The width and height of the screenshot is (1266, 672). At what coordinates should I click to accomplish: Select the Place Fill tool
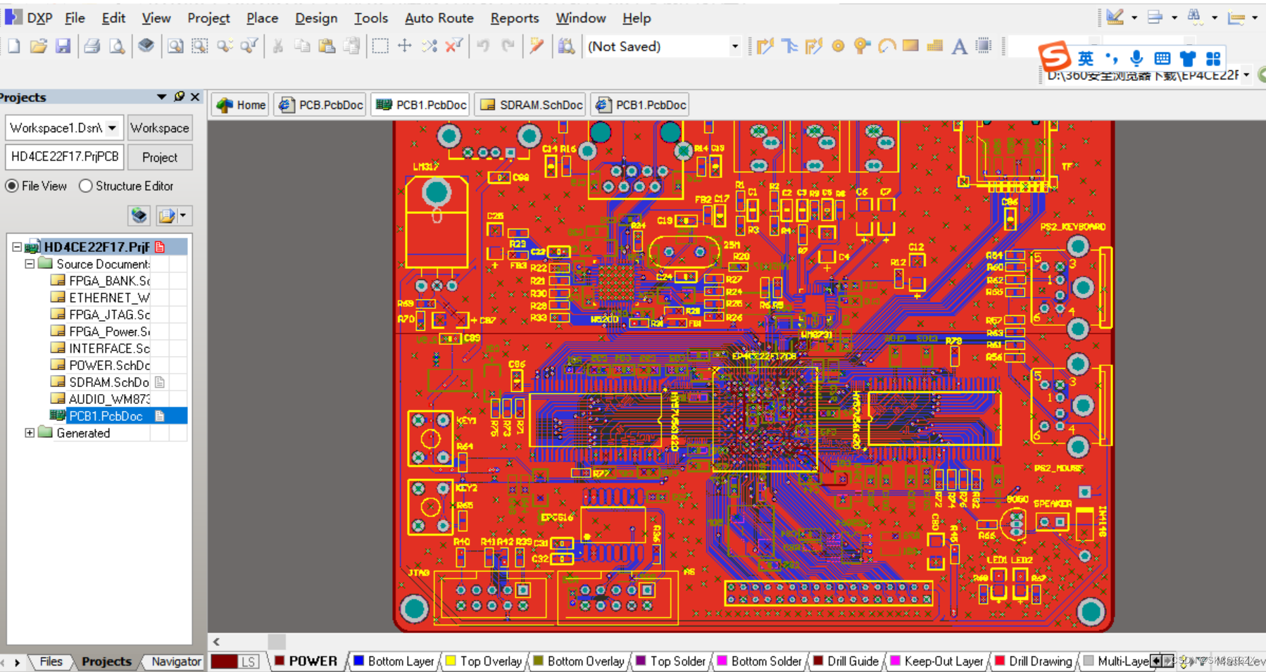pos(910,46)
